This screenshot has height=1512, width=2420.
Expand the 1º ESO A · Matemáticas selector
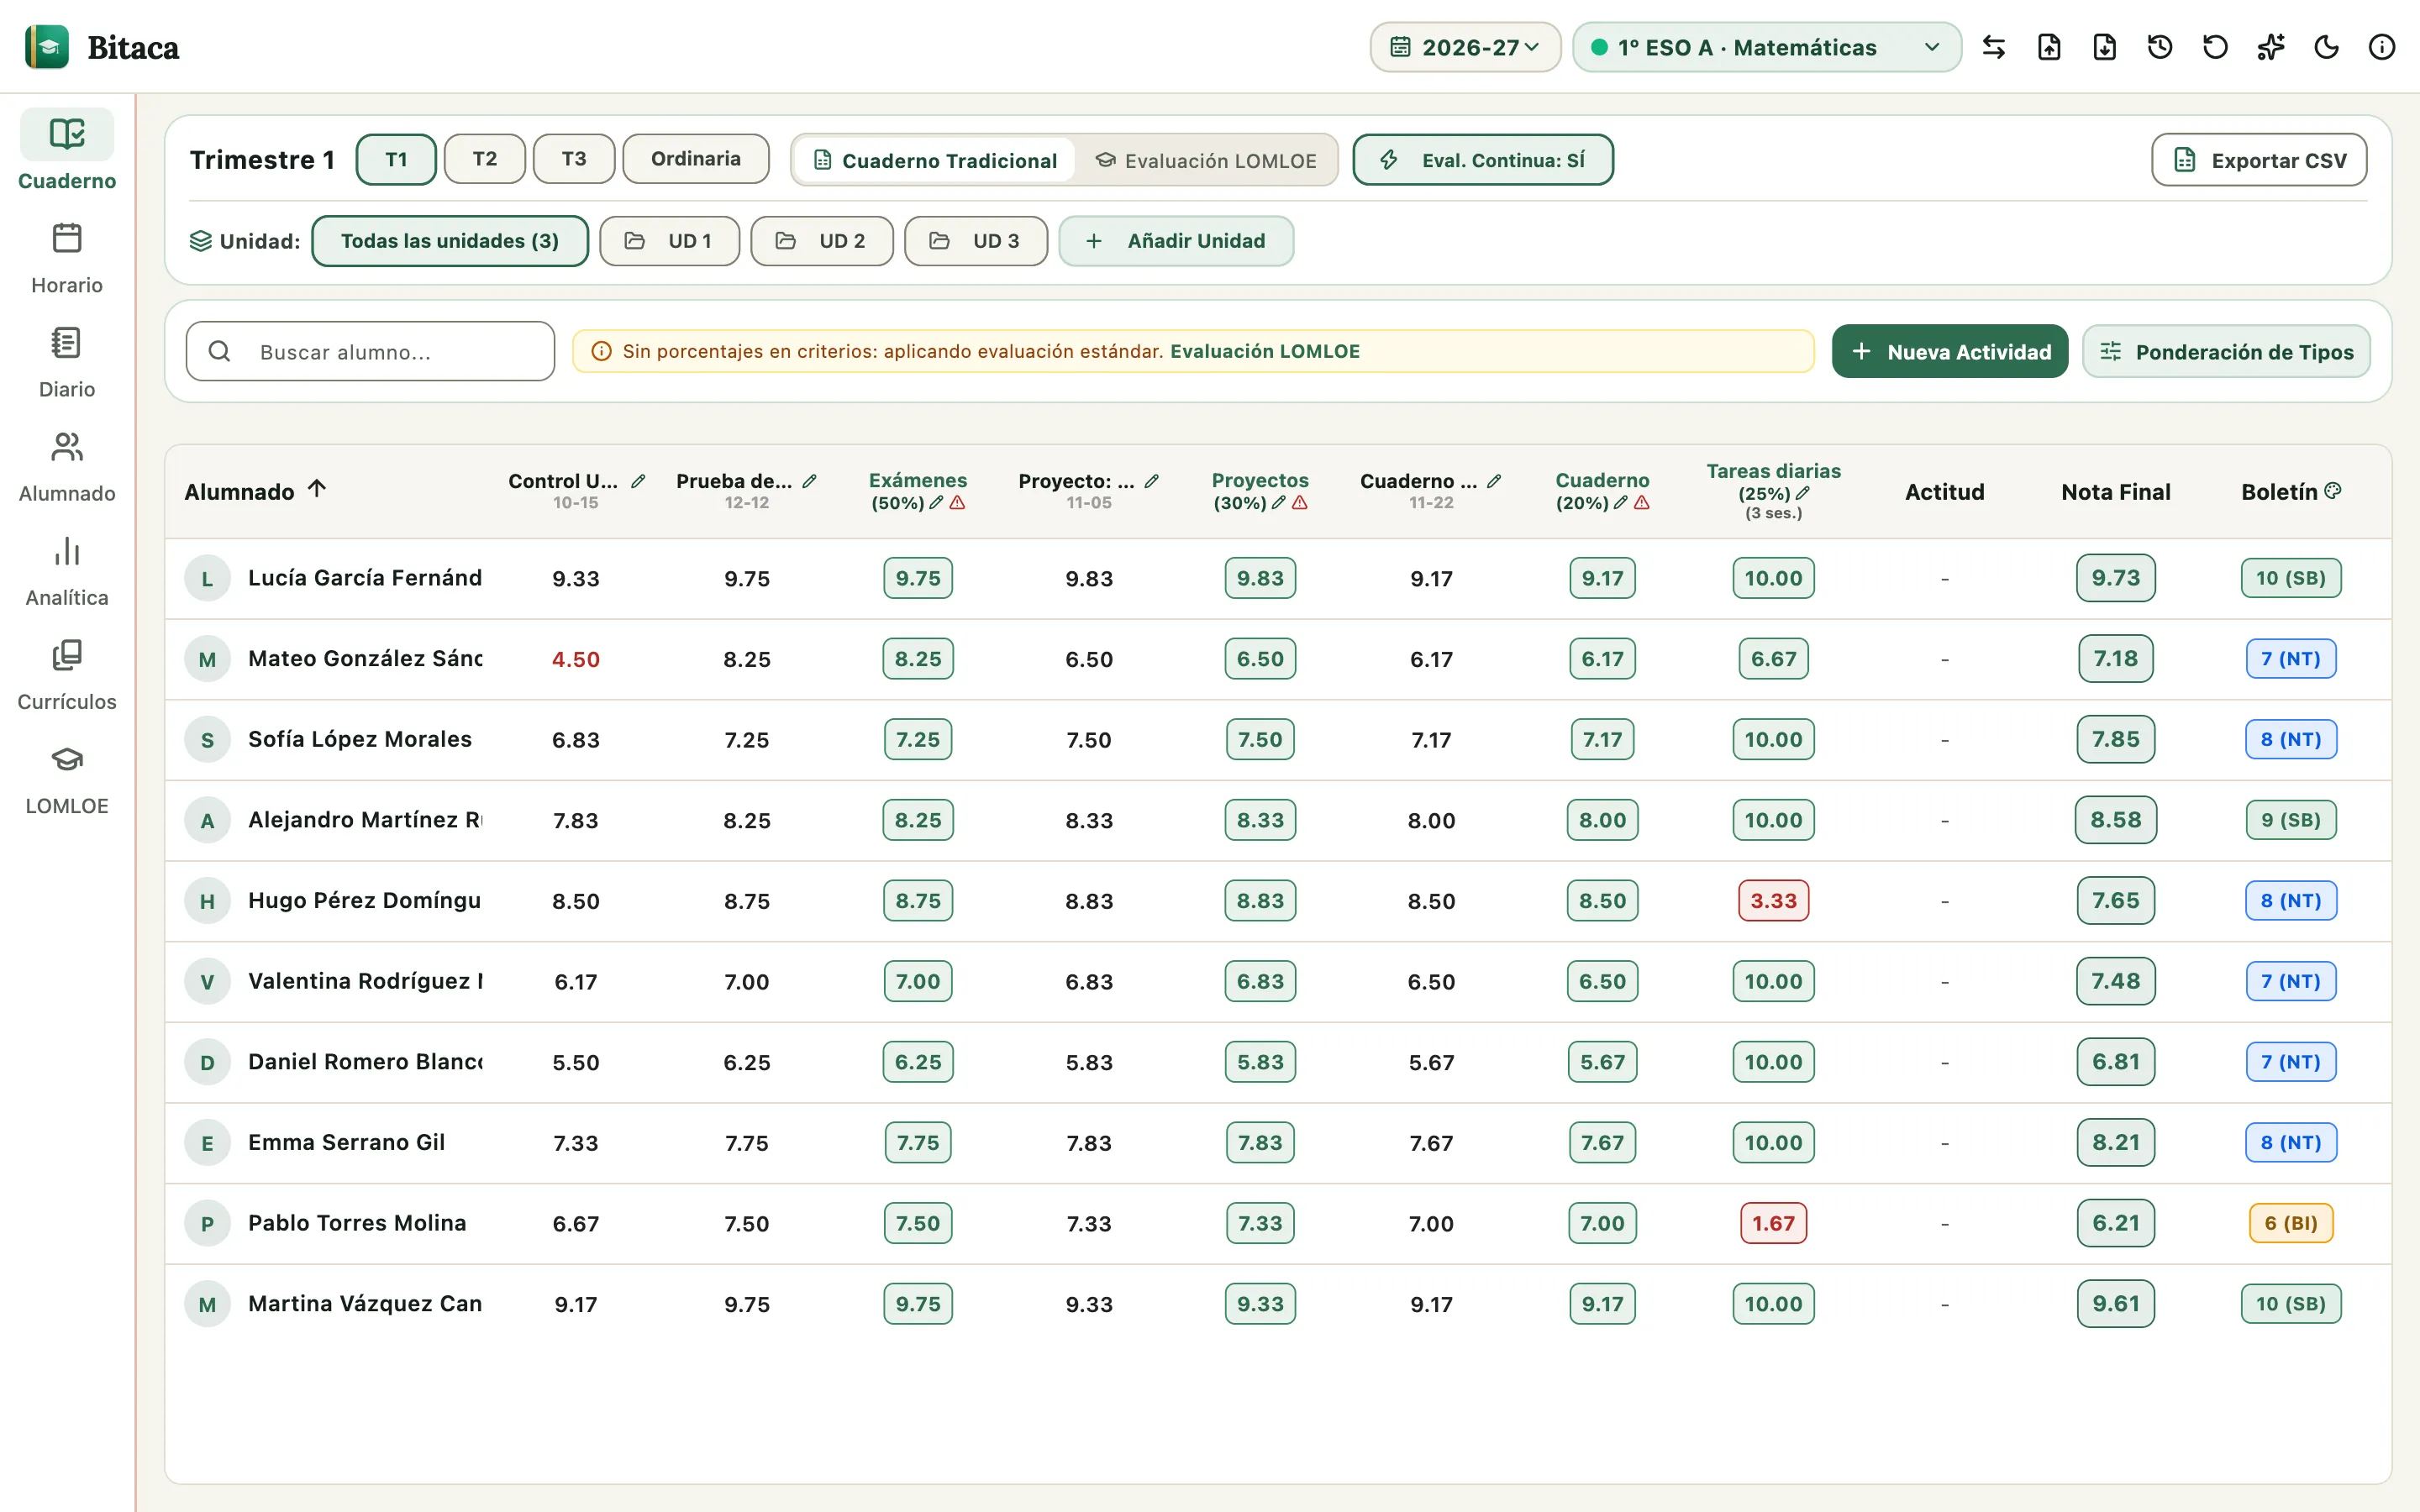coord(1767,47)
